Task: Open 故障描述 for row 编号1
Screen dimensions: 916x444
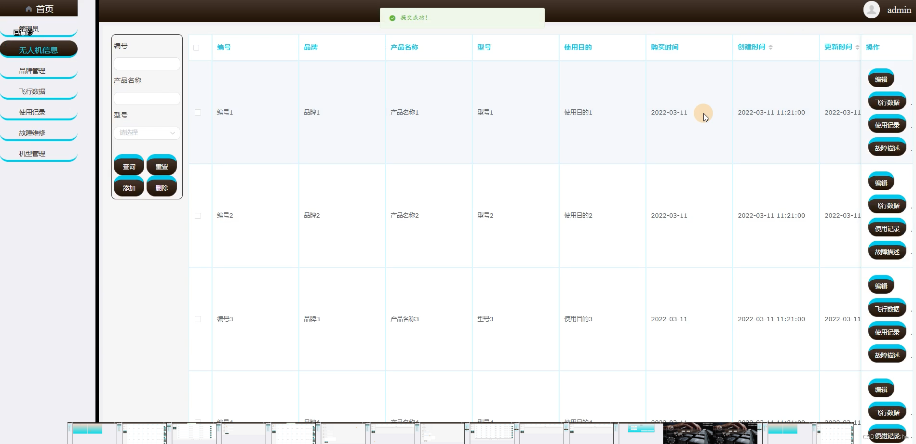Action: tap(887, 147)
